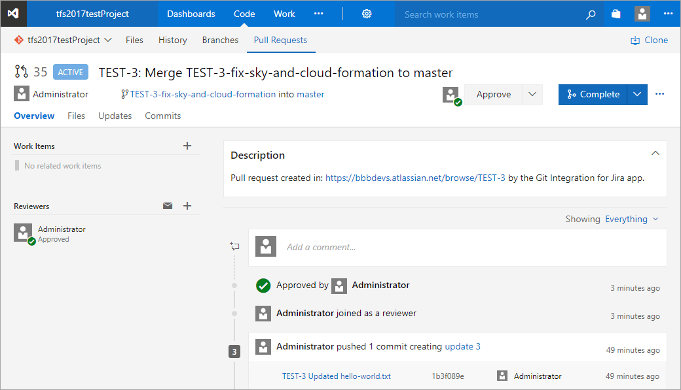Select the Pull Requests tab
681x390 pixels.
[x=280, y=40]
